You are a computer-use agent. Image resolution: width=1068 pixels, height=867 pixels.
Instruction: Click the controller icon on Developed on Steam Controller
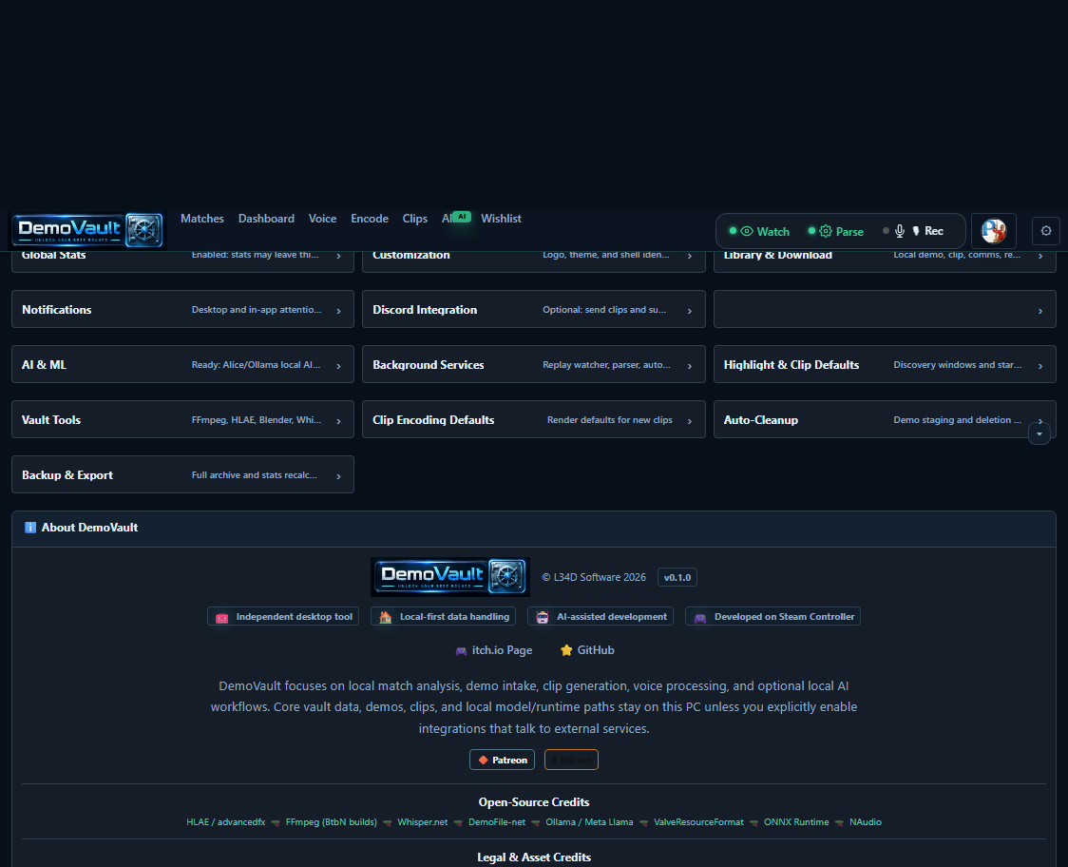[699, 618]
